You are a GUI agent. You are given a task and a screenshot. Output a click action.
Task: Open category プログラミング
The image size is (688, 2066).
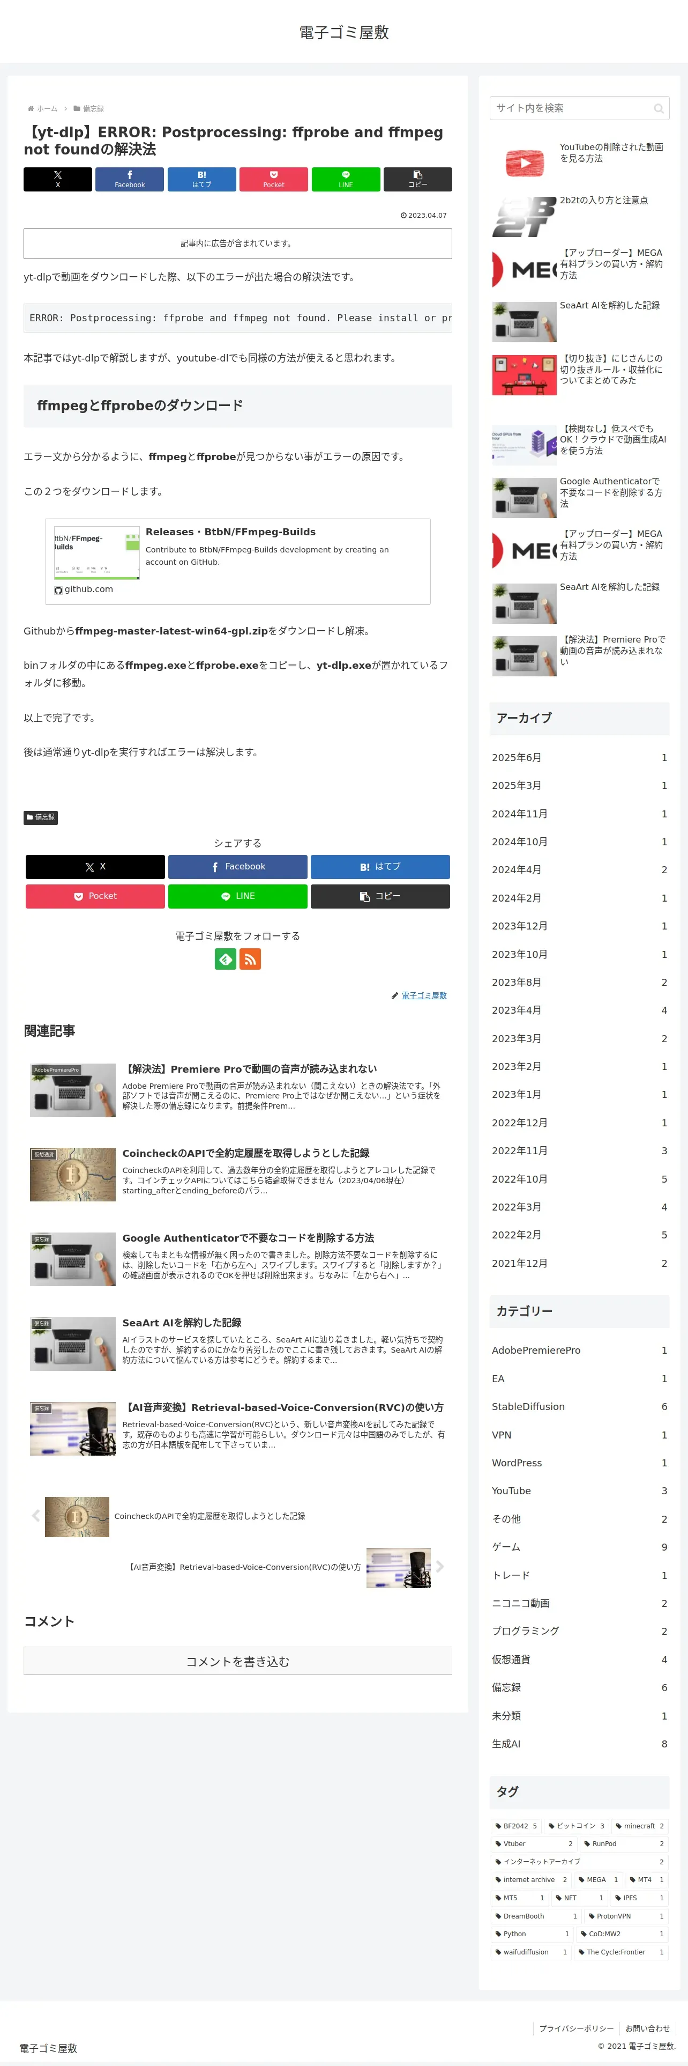pos(579,1630)
